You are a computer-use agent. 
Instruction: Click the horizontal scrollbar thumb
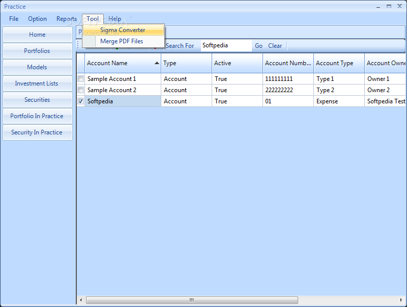point(192,300)
